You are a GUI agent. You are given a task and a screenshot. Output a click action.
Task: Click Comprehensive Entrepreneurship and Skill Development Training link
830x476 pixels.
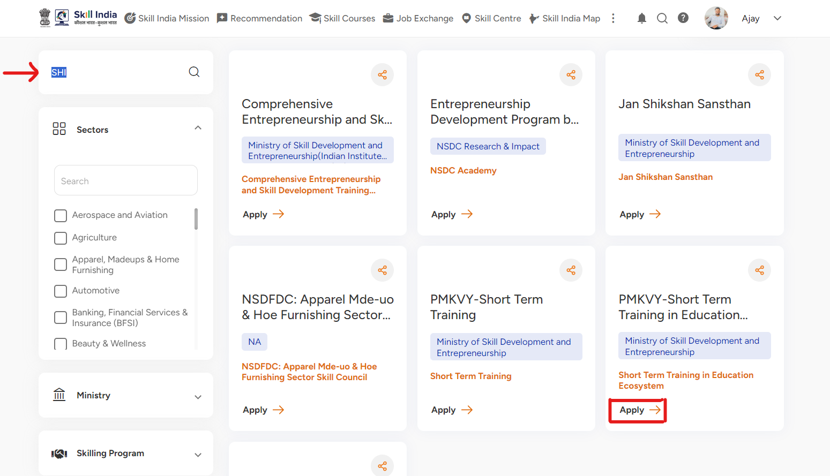(311, 185)
